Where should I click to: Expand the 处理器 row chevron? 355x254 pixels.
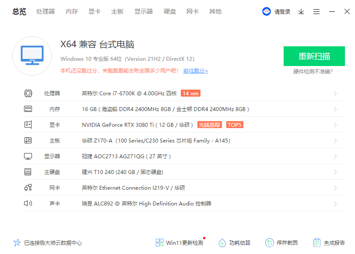coord(335,94)
